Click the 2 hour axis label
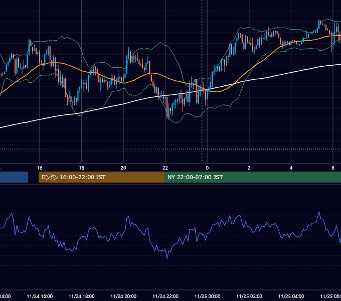Screen dimensions: 341x301 click(249, 168)
